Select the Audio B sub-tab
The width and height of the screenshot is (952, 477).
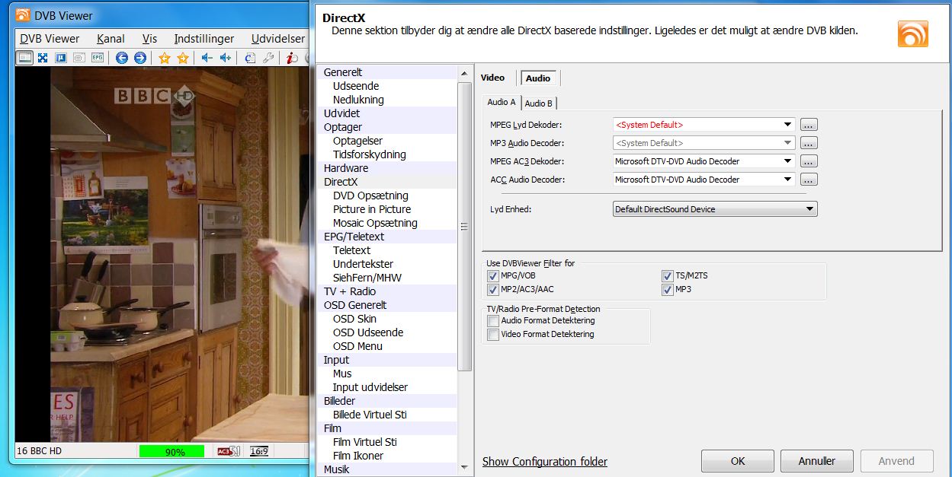pyautogui.click(x=539, y=103)
